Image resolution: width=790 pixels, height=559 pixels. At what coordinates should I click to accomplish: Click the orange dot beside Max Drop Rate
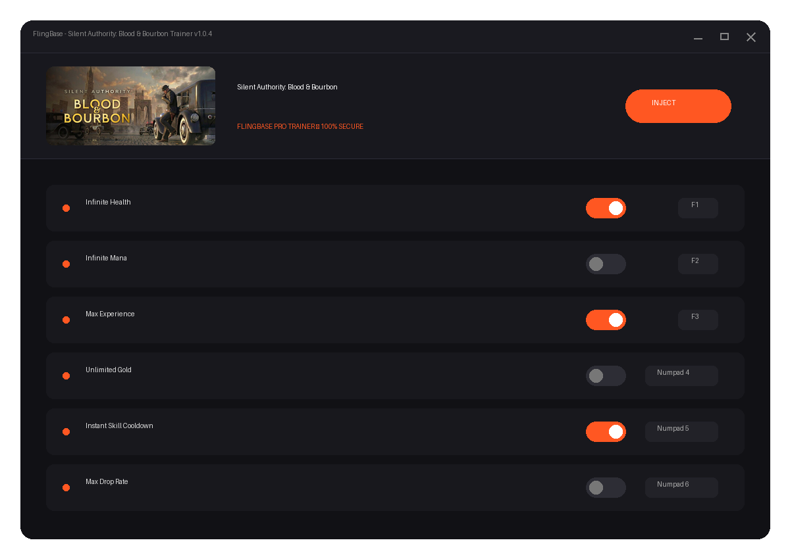(x=66, y=487)
